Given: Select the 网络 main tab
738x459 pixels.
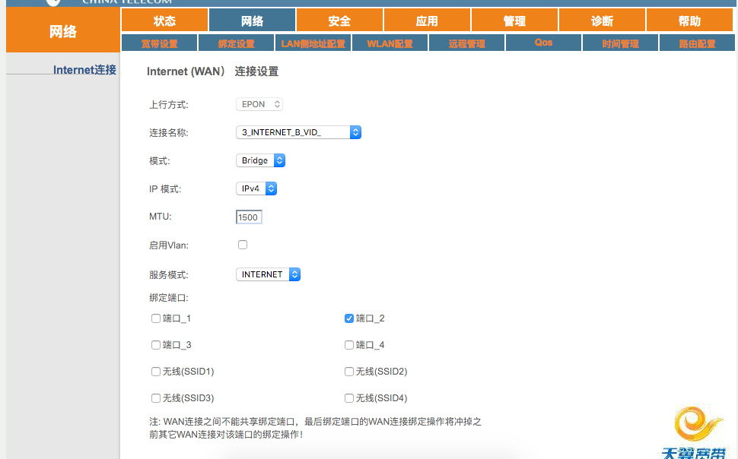Looking at the screenshot, I should pos(253,21).
